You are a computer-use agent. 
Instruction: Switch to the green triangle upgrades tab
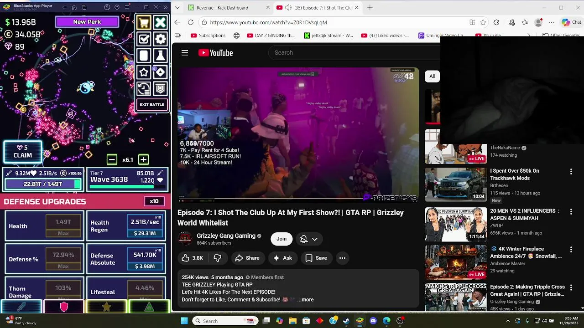coord(149,307)
